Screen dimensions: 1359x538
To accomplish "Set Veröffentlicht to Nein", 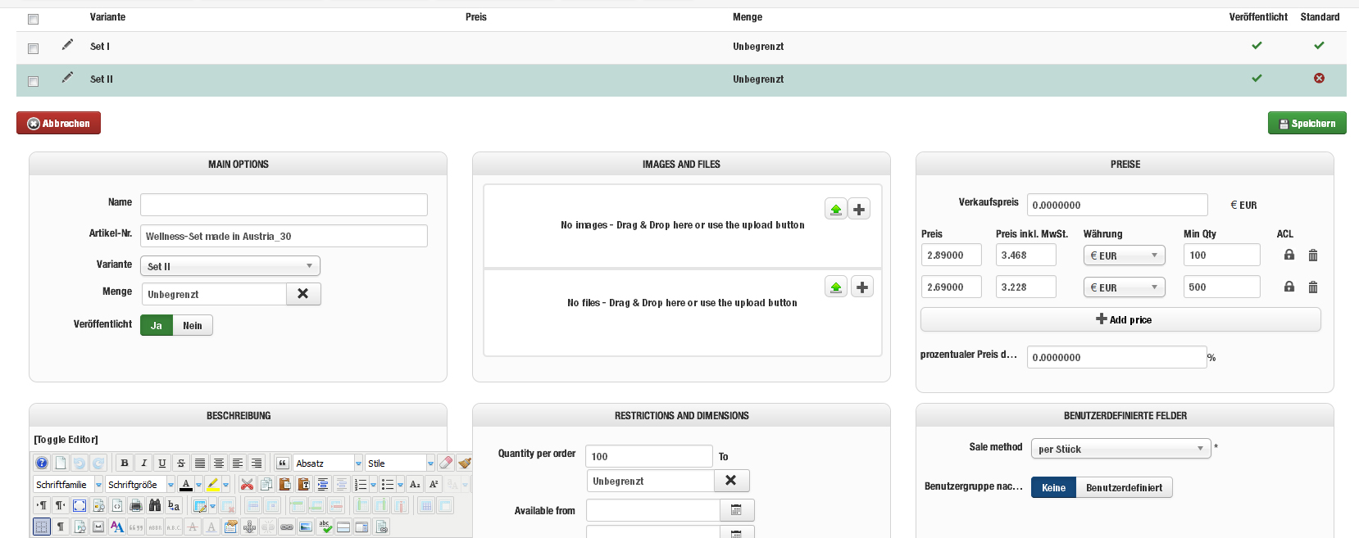I will point(193,325).
